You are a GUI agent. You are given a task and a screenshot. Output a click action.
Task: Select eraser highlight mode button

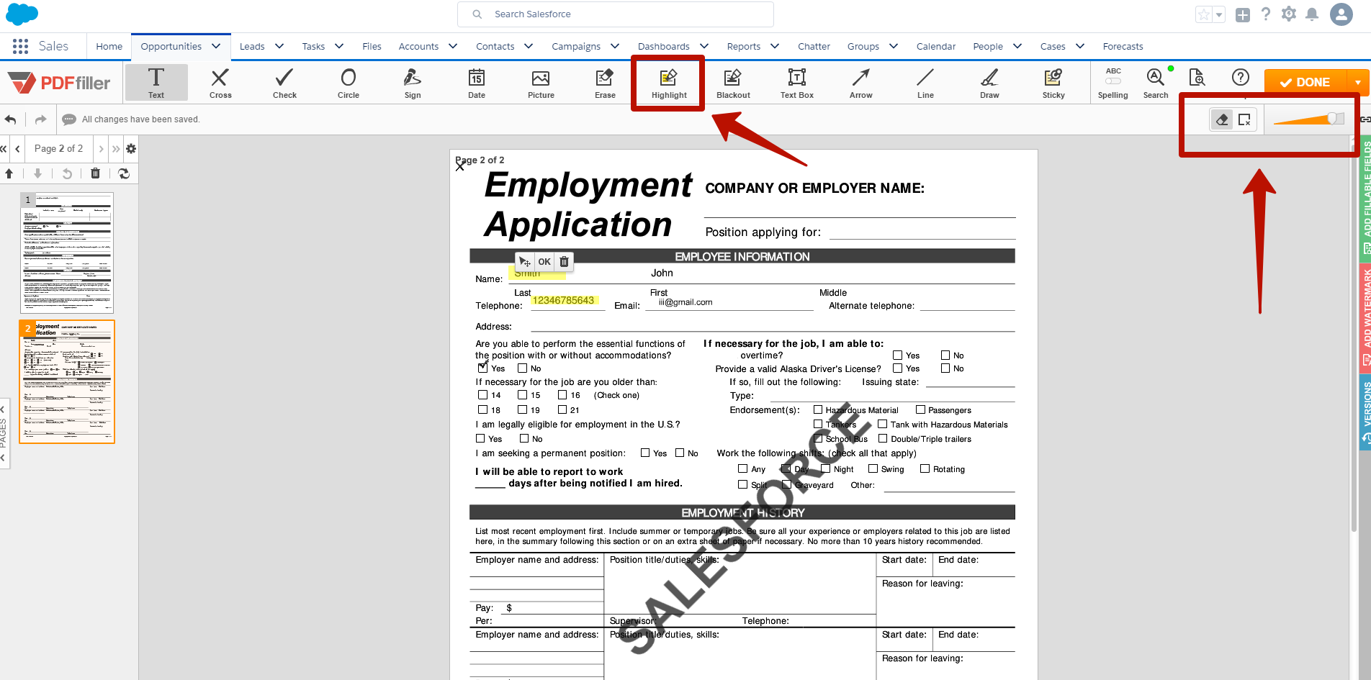[x=1222, y=119]
